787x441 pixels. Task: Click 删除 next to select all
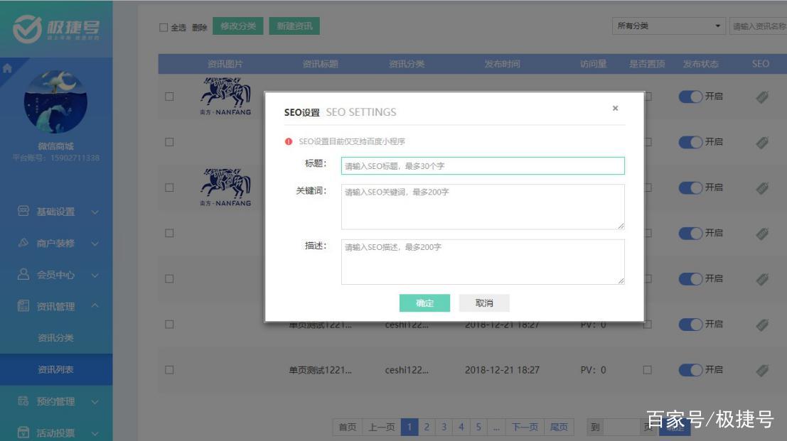tap(199, 28)
